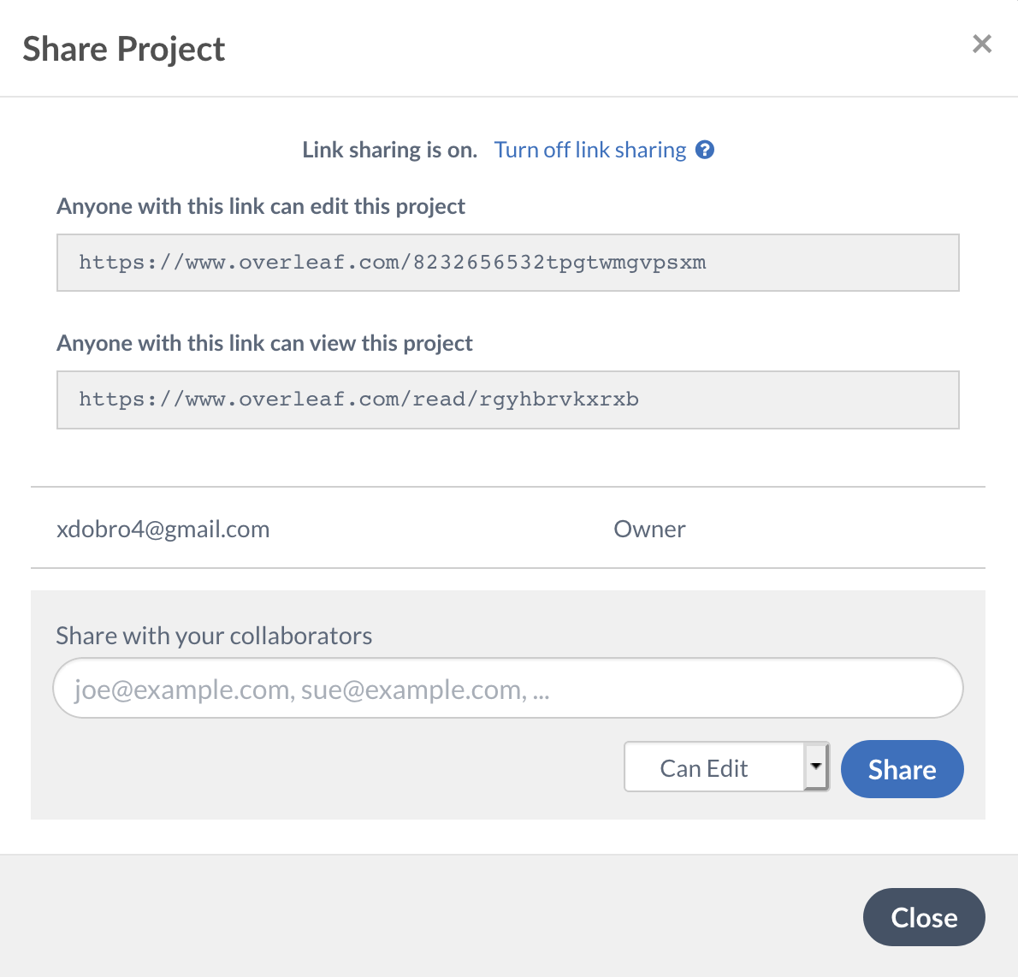Click the Owner role label
The width and height of the screenshot is (1018, 977).
649,530
